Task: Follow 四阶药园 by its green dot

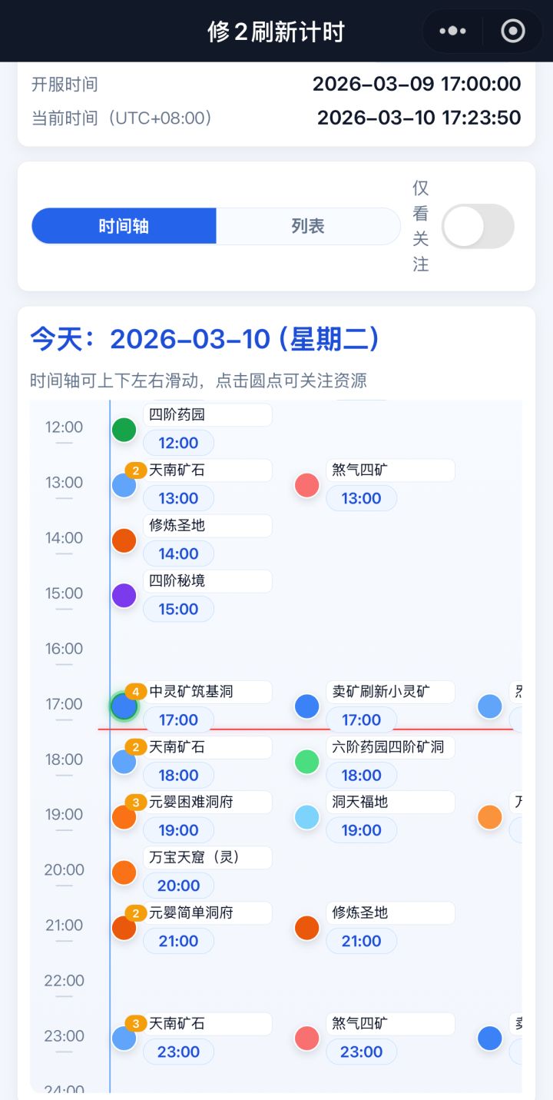Action: coord(124,430)
